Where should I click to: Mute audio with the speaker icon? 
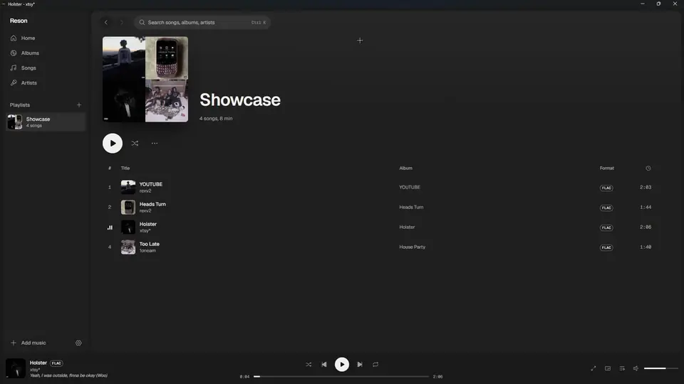pos(636,368)
